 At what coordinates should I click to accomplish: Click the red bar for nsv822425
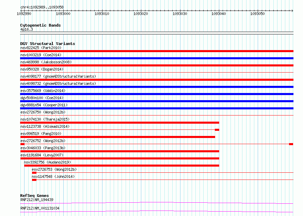[157, 51]
